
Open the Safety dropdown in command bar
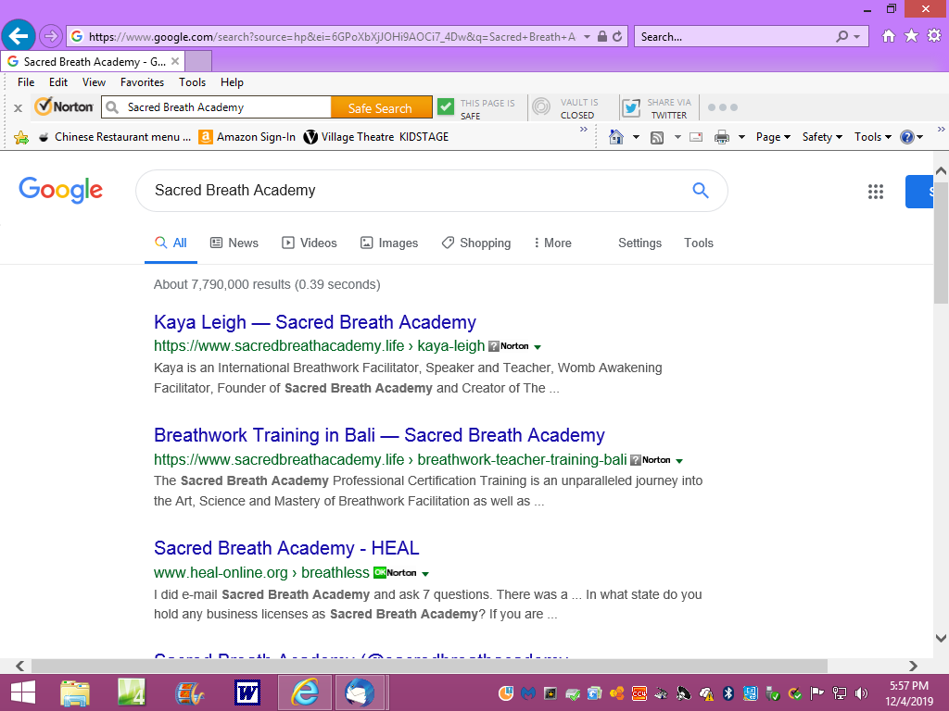(822, 137)
